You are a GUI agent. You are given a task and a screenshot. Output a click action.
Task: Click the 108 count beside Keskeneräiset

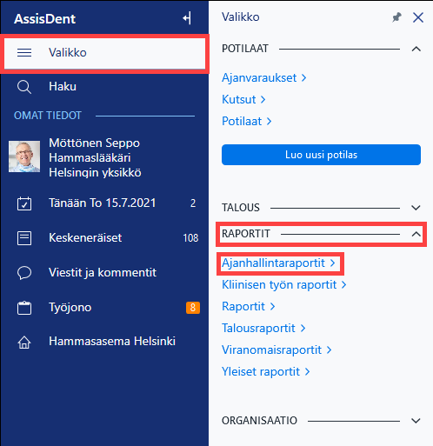(190, 238)
